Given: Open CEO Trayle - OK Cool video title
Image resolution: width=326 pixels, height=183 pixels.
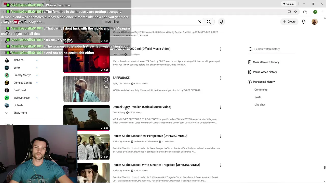Looking at the screenshot, I should coord(141,49).
